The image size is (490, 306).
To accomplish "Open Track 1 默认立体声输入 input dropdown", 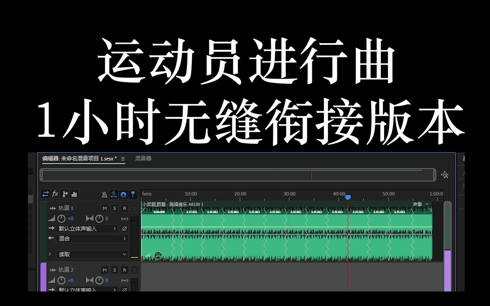I will click(x=88, y=229).
